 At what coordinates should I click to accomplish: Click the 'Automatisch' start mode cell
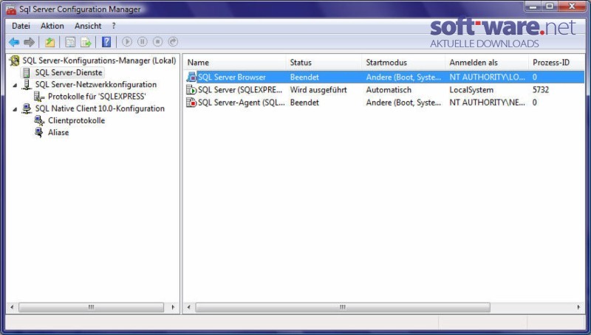pyautogui.click(x=389, y=90)
